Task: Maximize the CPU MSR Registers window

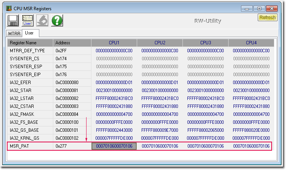Action: pyautogui.click(x=259, y=9)
